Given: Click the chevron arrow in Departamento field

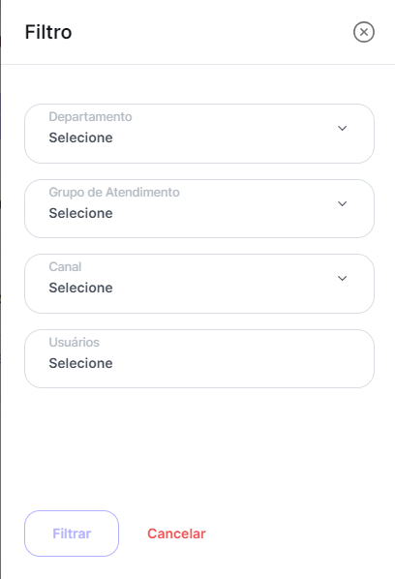Looking at the screenshot, I should (342, 128).
